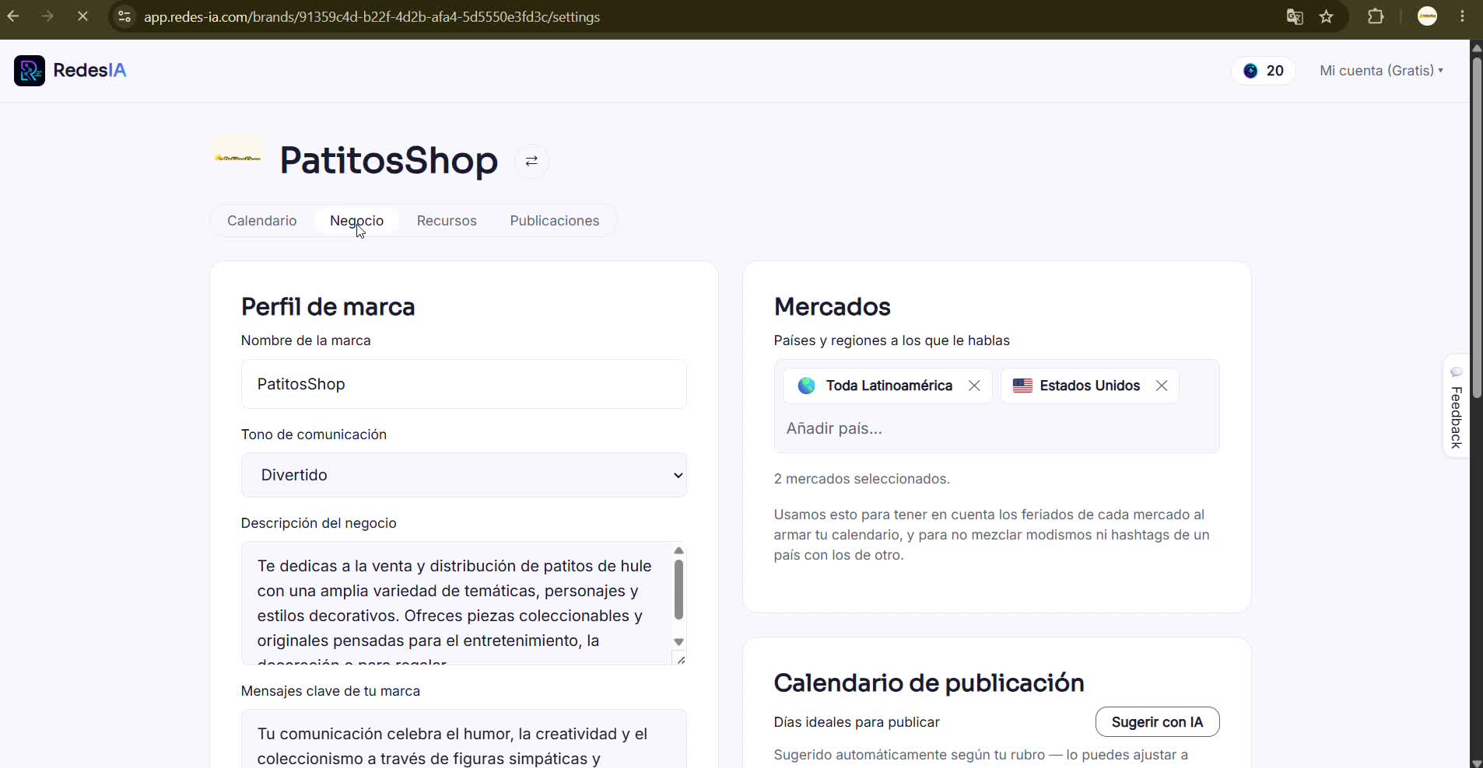Click the RedesIA brand name link
This screenshot has width=1483, height=768.
[89, 71]
